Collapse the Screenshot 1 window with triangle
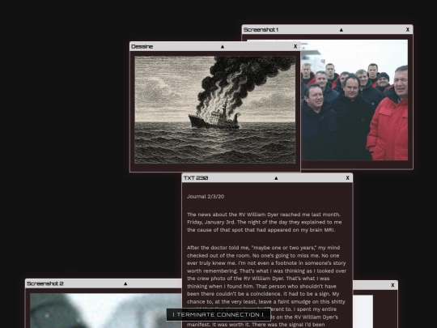The height and width of the screenshot is (328, 437). [x=342, y=30]
